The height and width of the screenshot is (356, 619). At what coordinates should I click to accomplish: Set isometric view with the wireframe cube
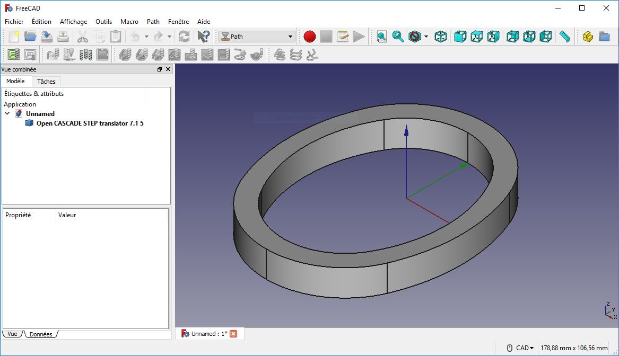coord(441,37)
